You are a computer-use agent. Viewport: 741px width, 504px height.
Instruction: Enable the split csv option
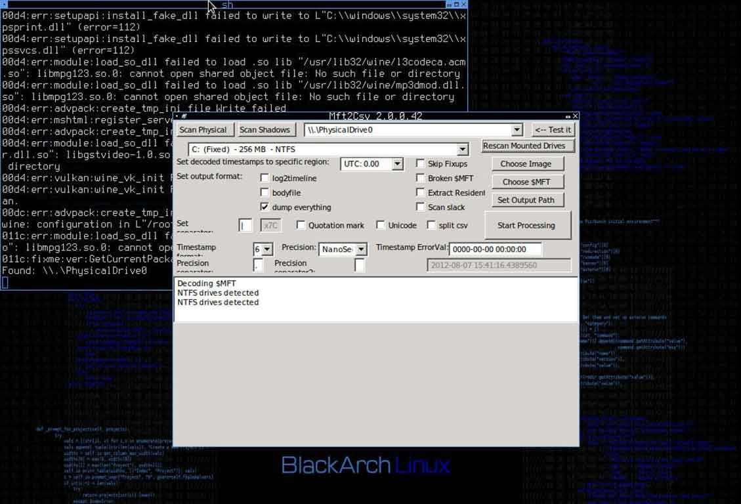click(x=431, y=224)
